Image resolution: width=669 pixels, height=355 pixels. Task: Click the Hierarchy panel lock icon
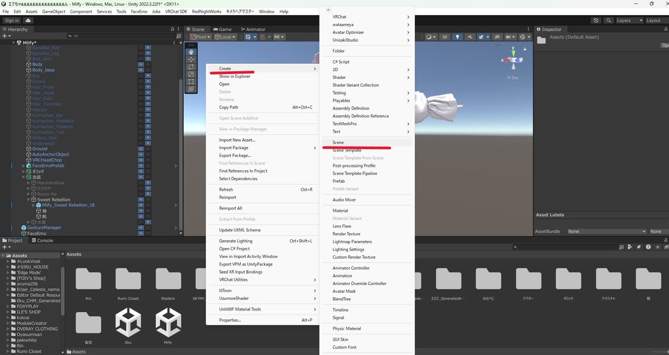click(172, 29)
